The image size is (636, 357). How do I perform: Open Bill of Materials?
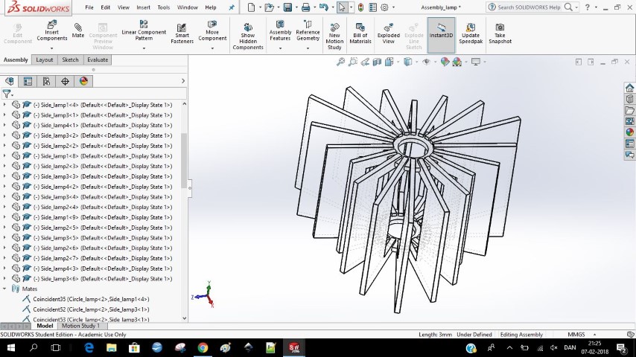tap(360, 33)
